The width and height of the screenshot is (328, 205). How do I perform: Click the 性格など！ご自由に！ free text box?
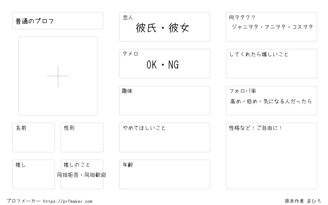[271, 156]
